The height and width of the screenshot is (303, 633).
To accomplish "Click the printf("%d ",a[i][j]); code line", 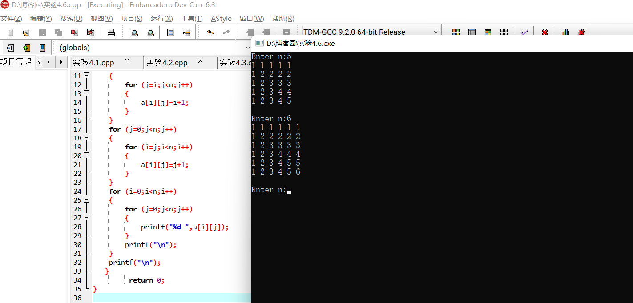I will pyautogui.click(x=185, y=227).
